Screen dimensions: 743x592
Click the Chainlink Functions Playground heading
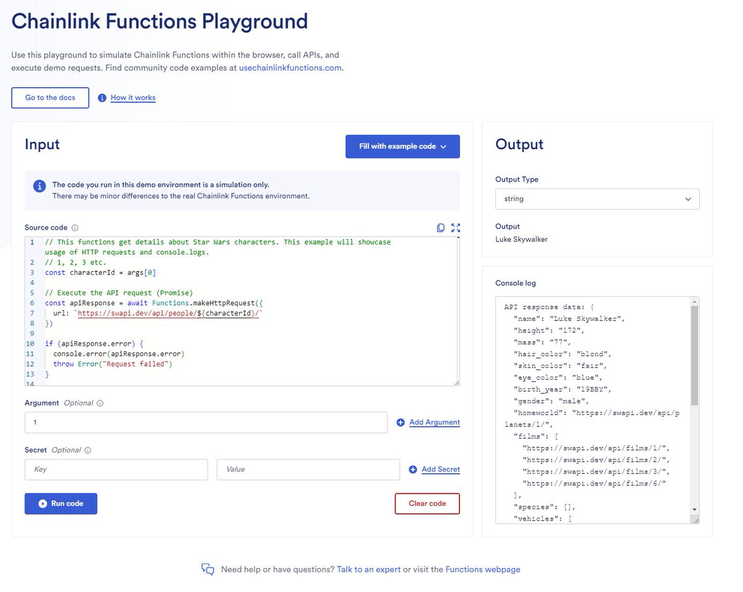[x=160, y=22]
